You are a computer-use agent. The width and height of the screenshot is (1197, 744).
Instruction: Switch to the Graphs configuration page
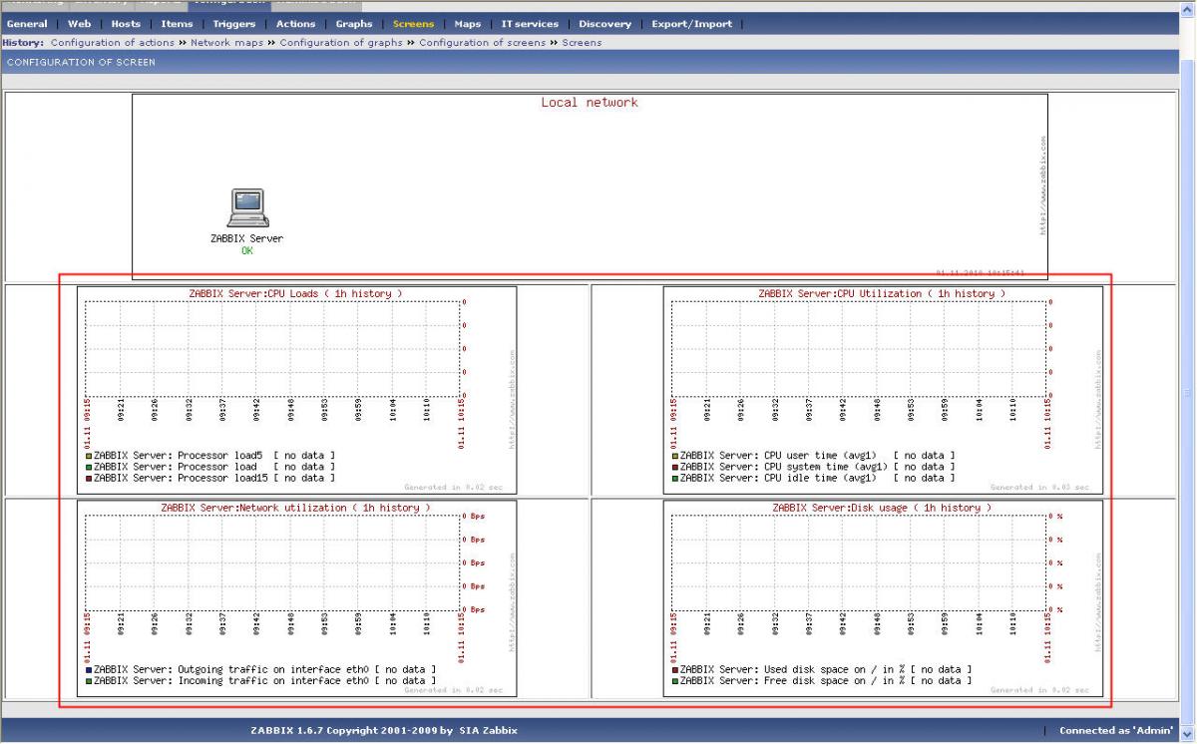coord(354,24)
